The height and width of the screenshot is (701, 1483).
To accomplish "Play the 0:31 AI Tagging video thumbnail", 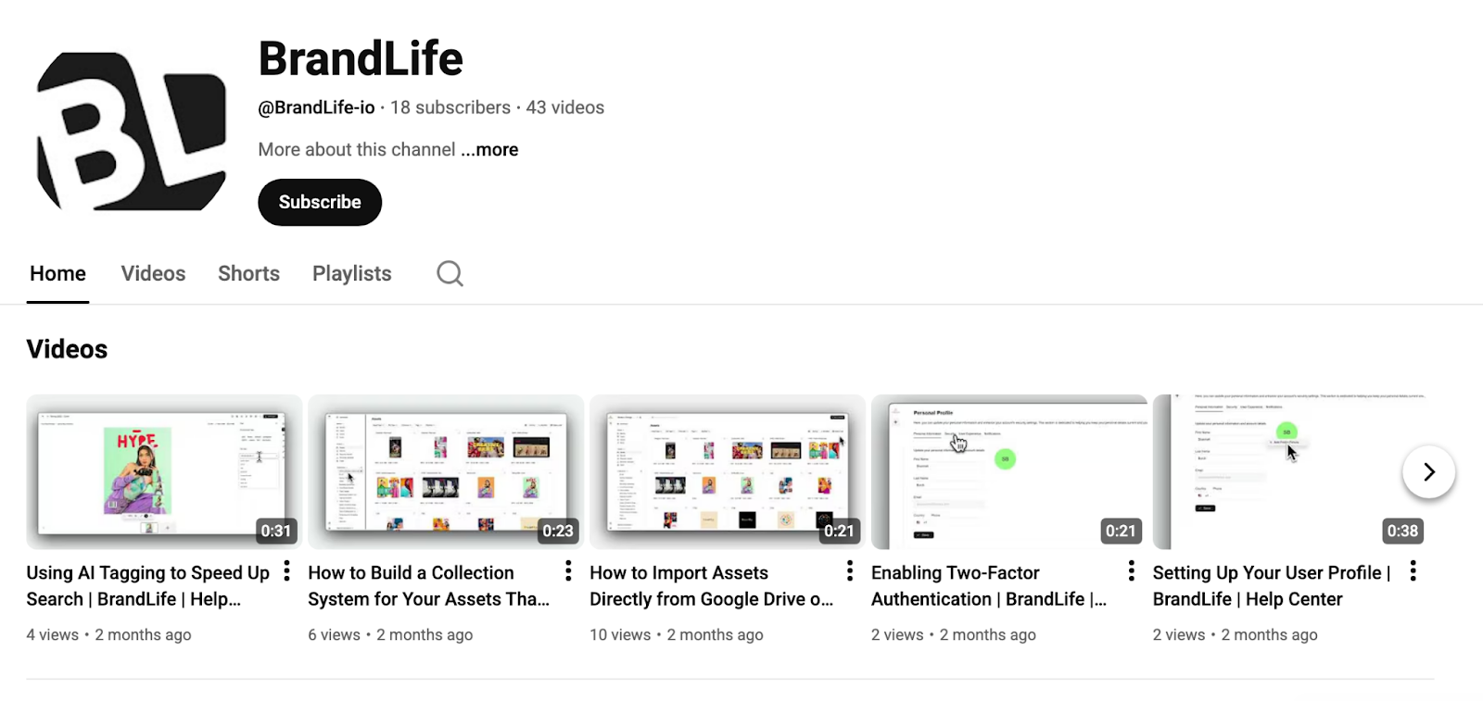I will [164, 472].
